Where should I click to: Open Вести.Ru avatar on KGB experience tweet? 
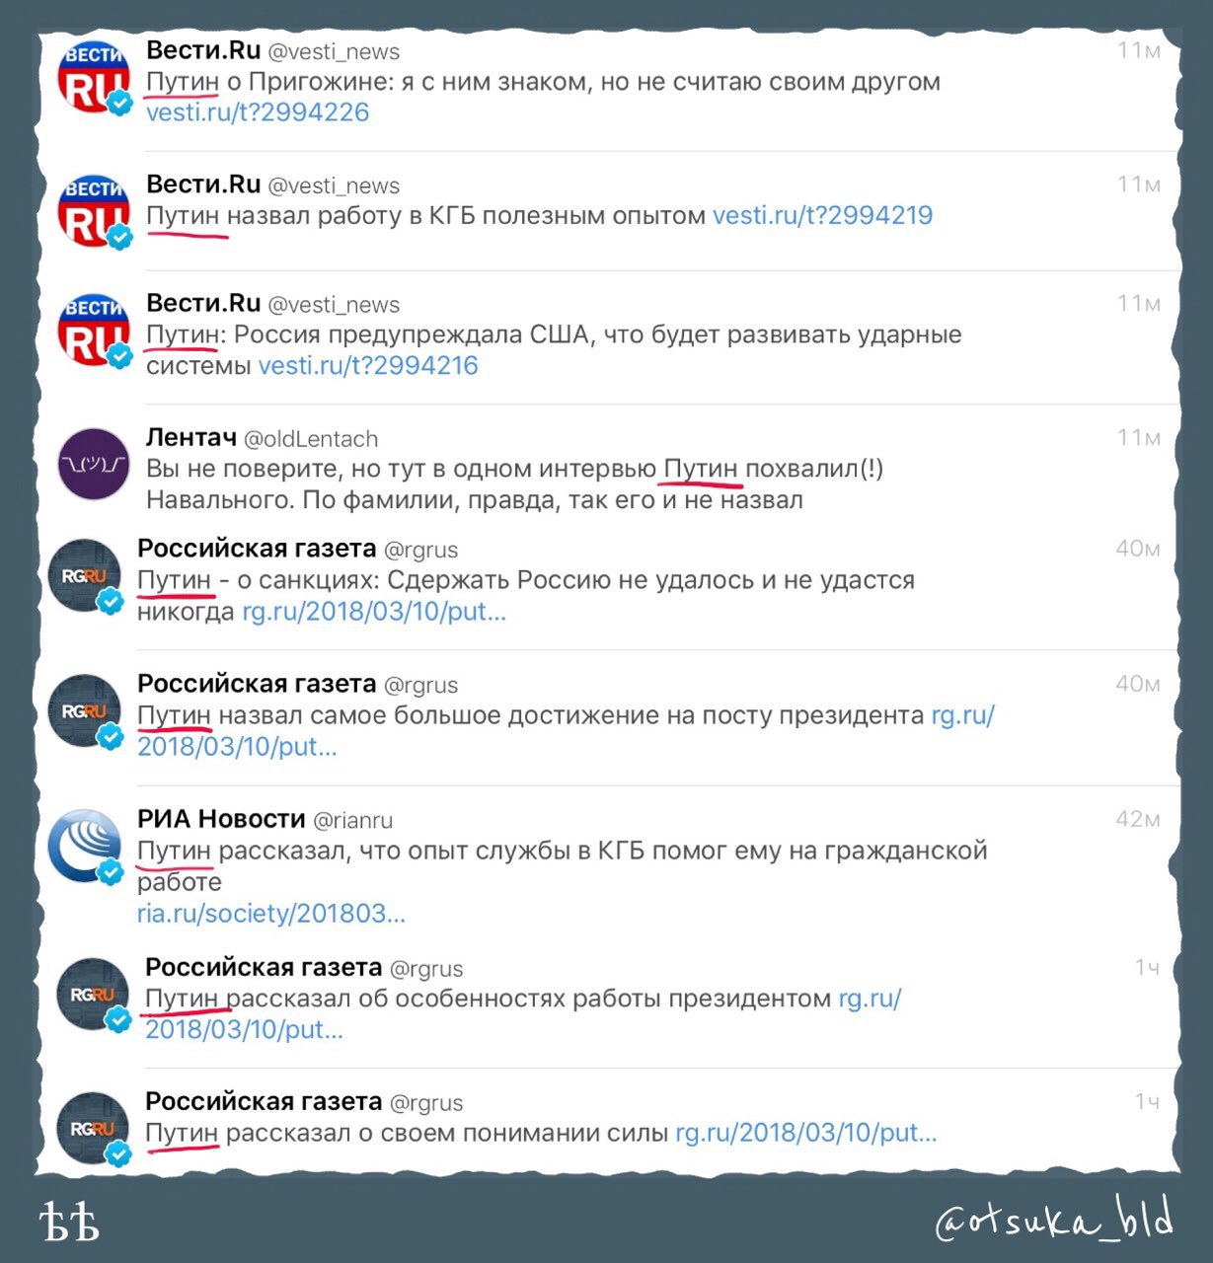[94, 212]
